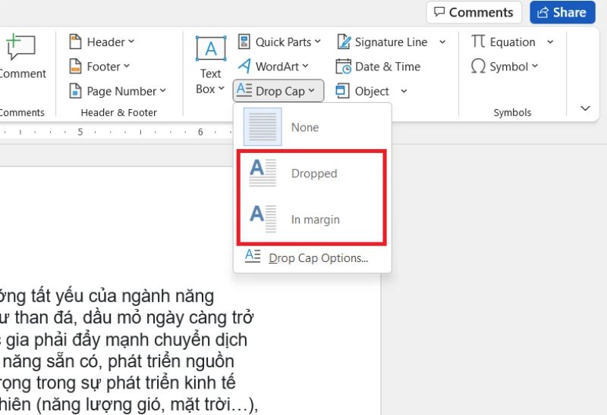Image resolution: width=607 pixels, height=415 pixels.
Task: Click the Header page icon
Action: coord(75,42)
